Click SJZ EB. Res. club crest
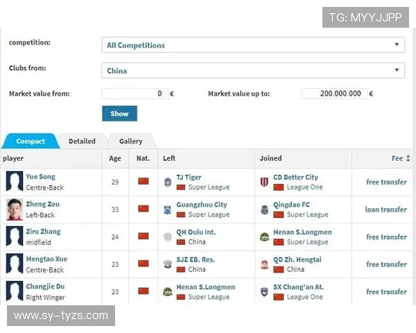This screenshot has height=333, width=416. pyautogui.click(x=167, y=264)
